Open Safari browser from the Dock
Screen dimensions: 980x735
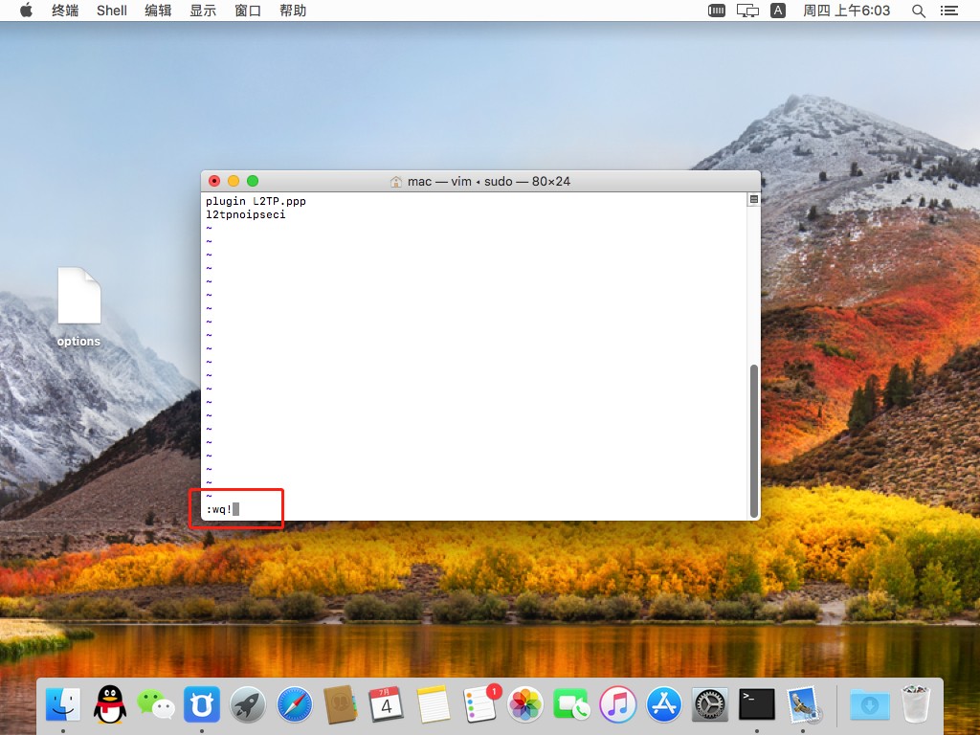point(294,705)
